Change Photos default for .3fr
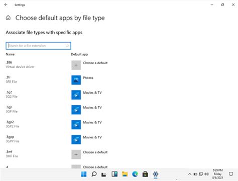The width and height of the screenshot is (238, 181). (88, 78)
